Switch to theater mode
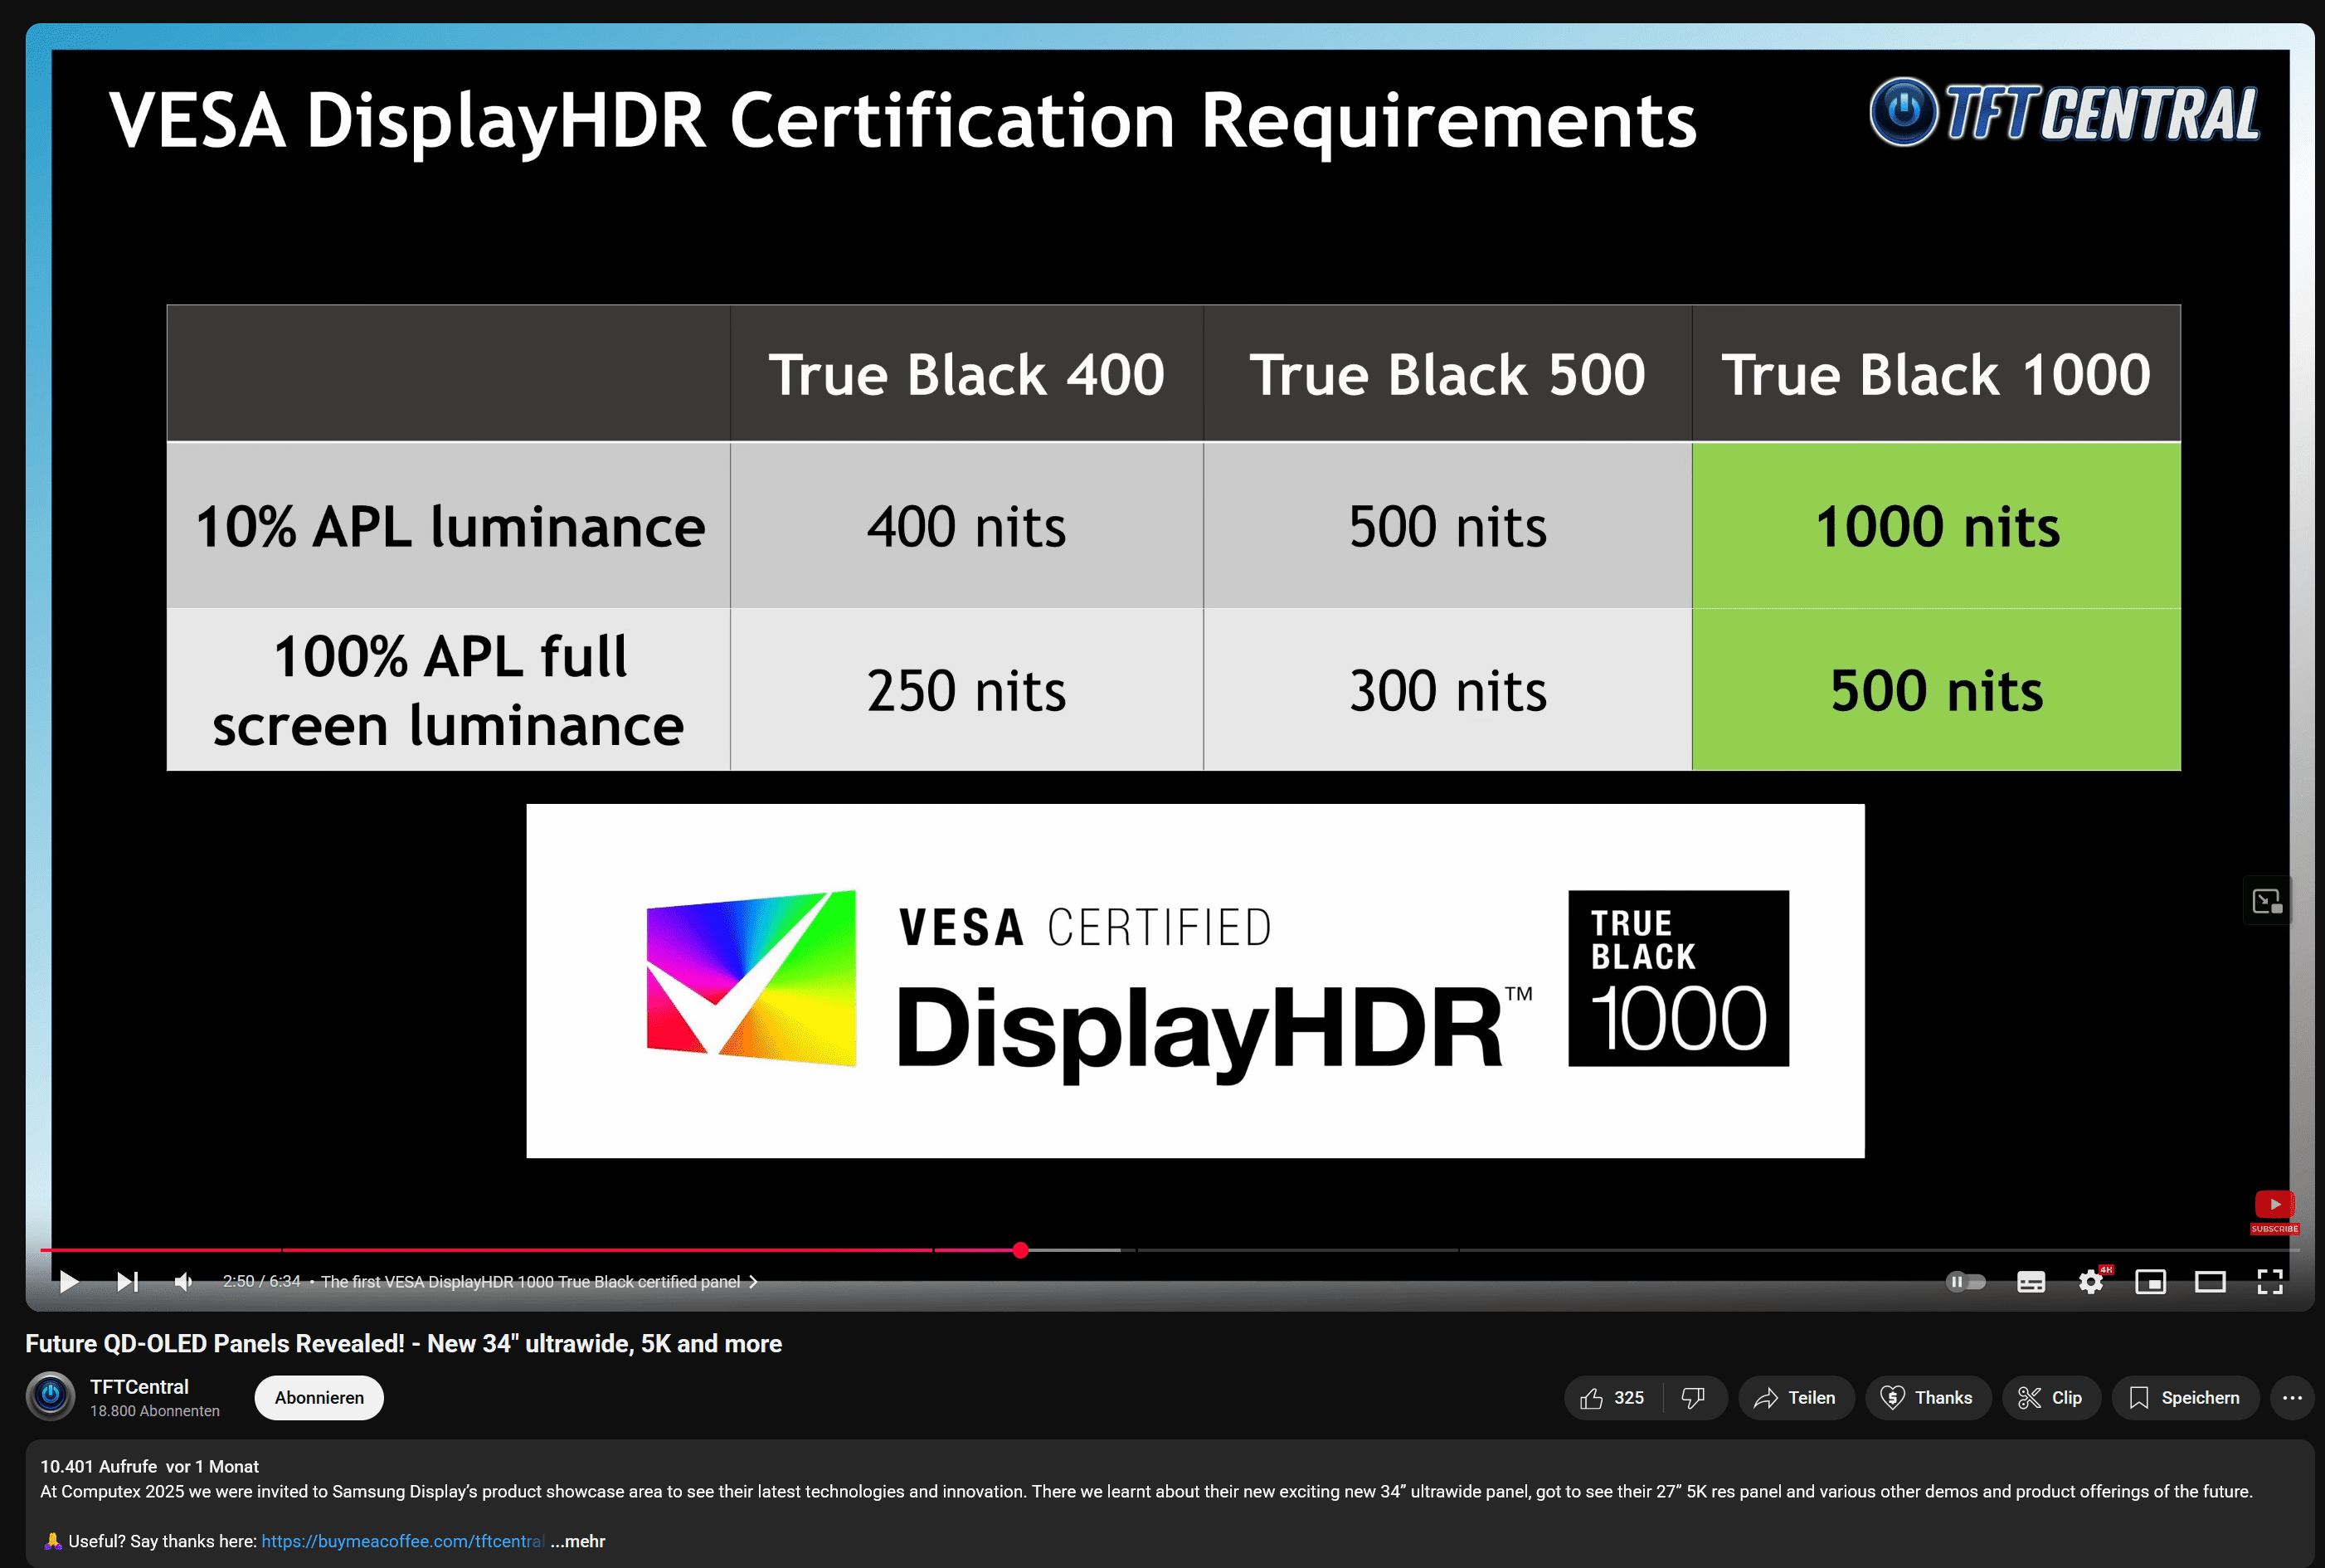The image size is (2325, 1568). (x=2210, y=1281)
